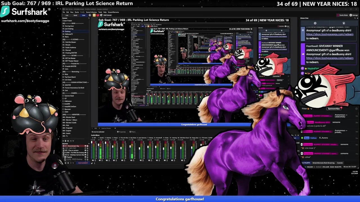Mute the Peepo audio channel
360x202 pixels.
coord(114,160)
